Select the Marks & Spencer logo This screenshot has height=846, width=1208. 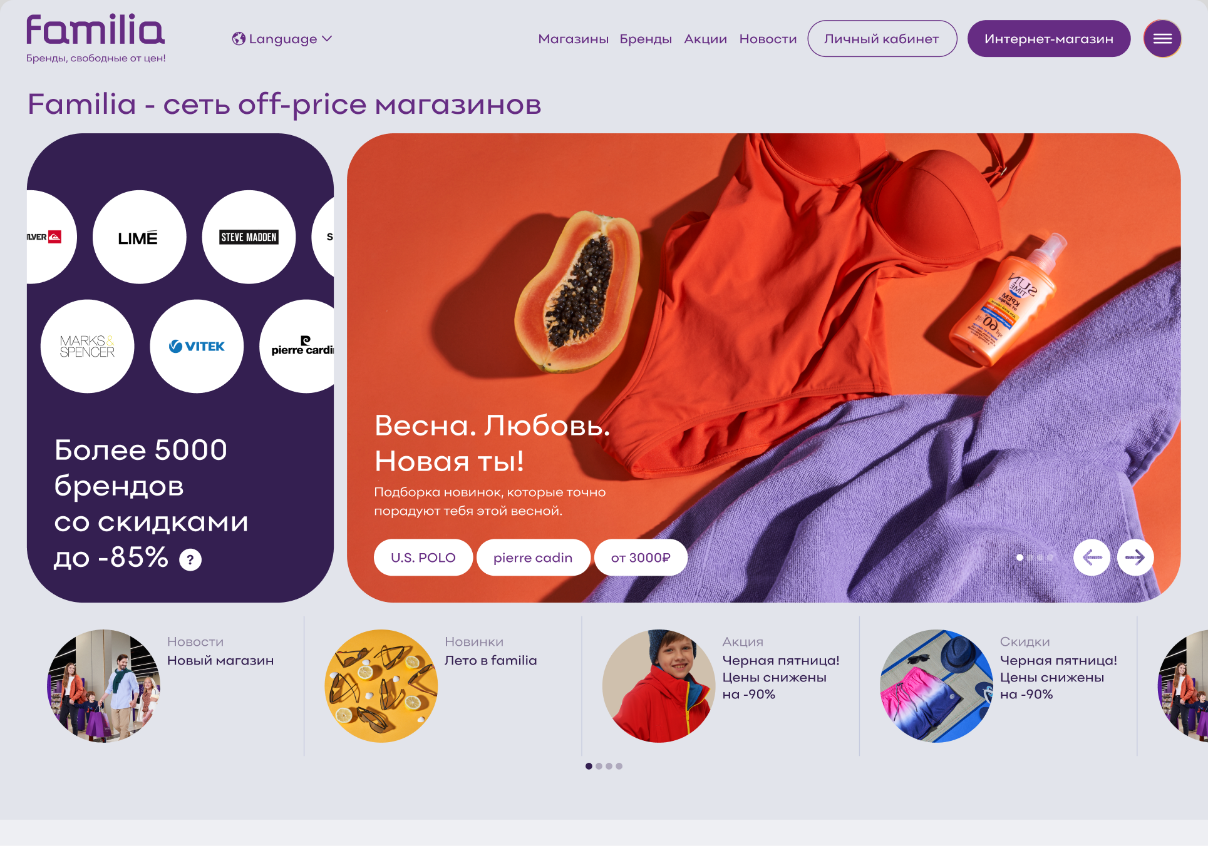87,346
